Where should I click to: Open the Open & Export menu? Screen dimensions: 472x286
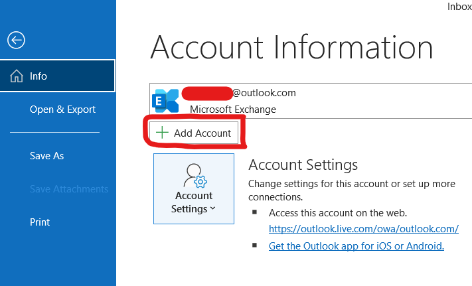[62, 109]
